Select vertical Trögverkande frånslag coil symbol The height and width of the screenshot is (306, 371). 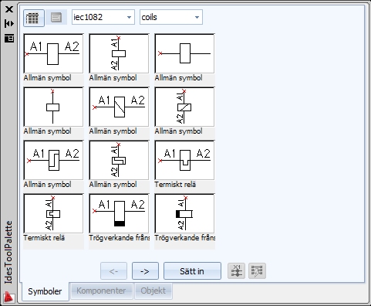[184, 213]
